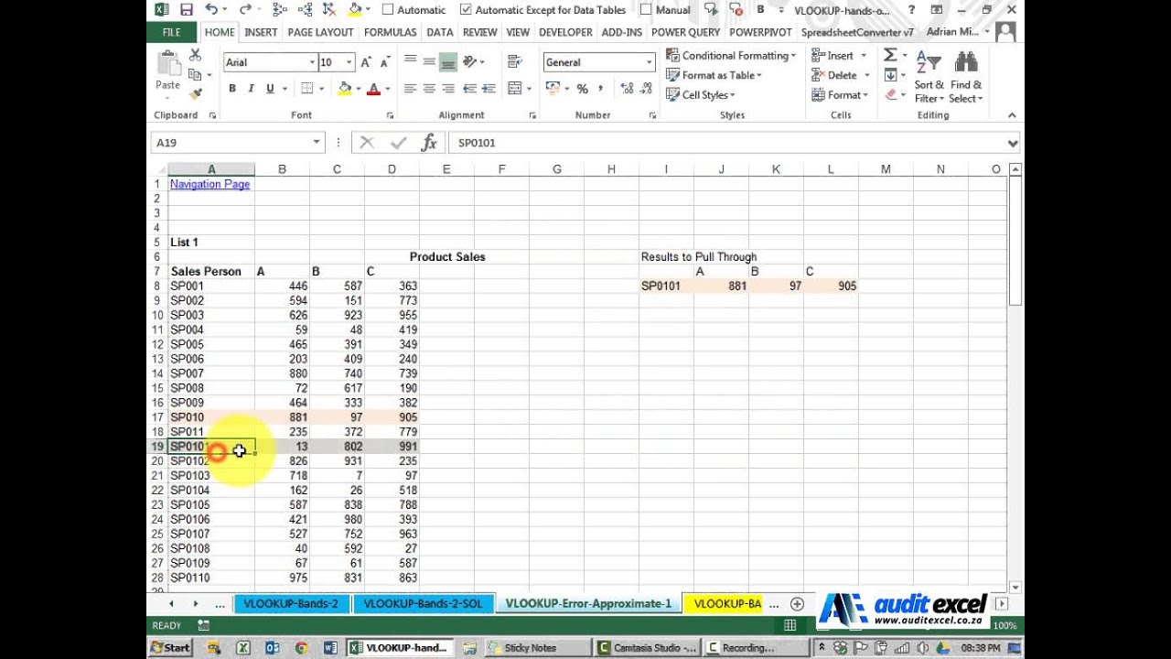Click the vertical scrollbar down arrow

[x=1015, y=587]
